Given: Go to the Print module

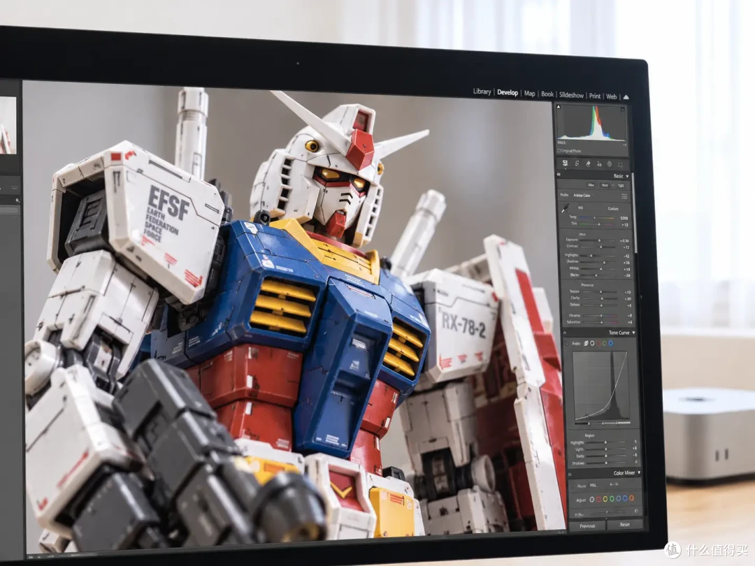Looking at the screenshot, I should pos(595,96).
